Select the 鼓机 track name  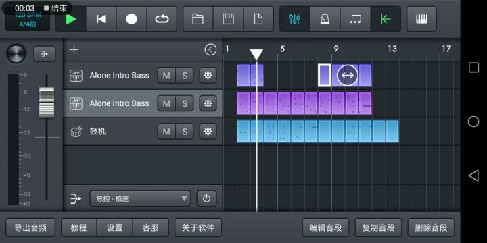[97, 132]
